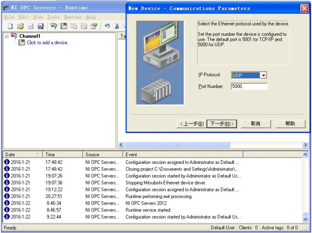
Task: Click the Channel1 icon in the tree
Action: [14, 36]
